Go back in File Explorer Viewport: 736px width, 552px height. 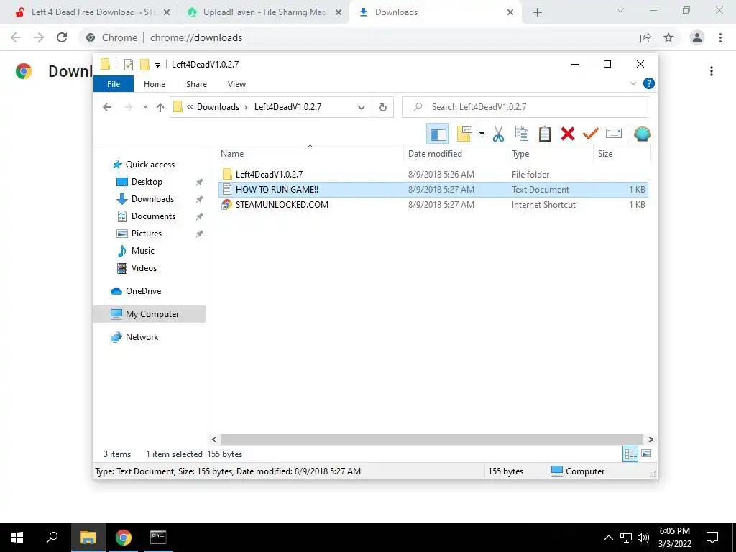point(107,108)
